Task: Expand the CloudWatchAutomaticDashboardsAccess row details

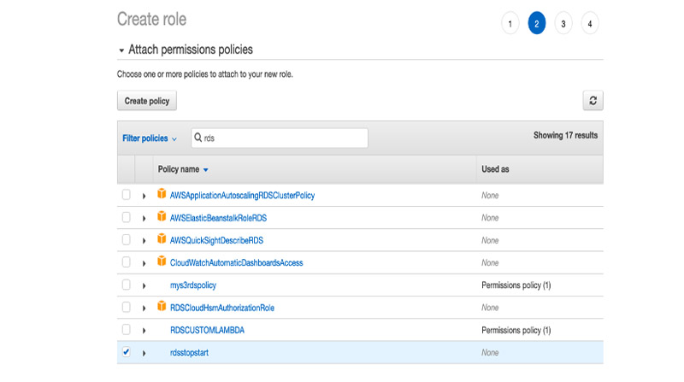Action: click(x=144, y=263)
